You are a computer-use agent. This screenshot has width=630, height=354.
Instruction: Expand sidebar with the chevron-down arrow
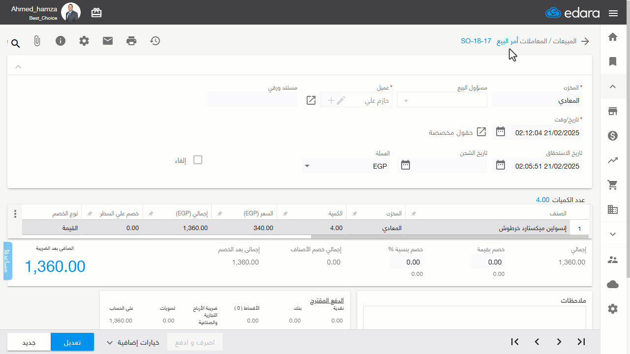[613, 234]
